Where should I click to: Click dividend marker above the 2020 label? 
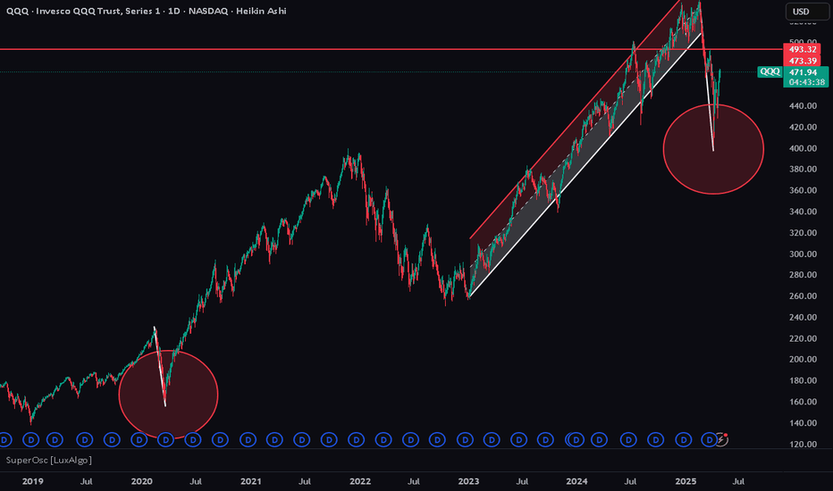point(139,439)
